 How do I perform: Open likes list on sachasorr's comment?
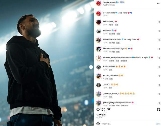112,34
